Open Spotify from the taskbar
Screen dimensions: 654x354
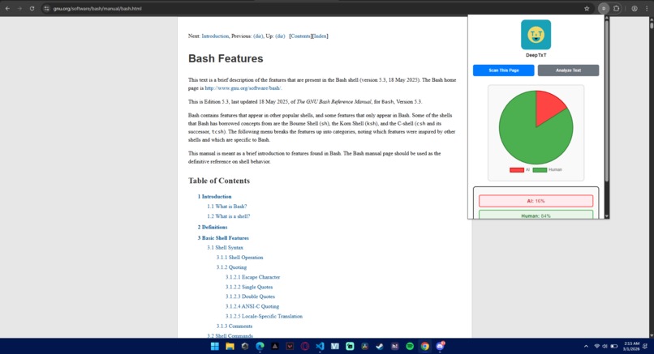tap(410, 346)
